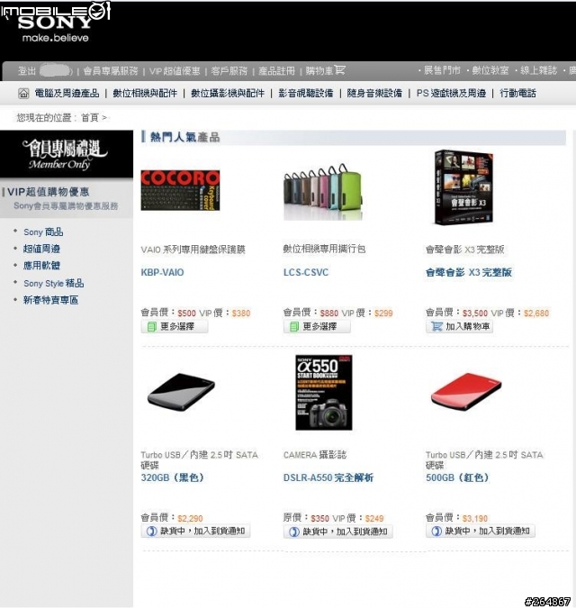This screenshot has height=609, width=576.
Task: Add 會聲會影 X3 完整版 to shopping cart
Action: tap(459, 327)
